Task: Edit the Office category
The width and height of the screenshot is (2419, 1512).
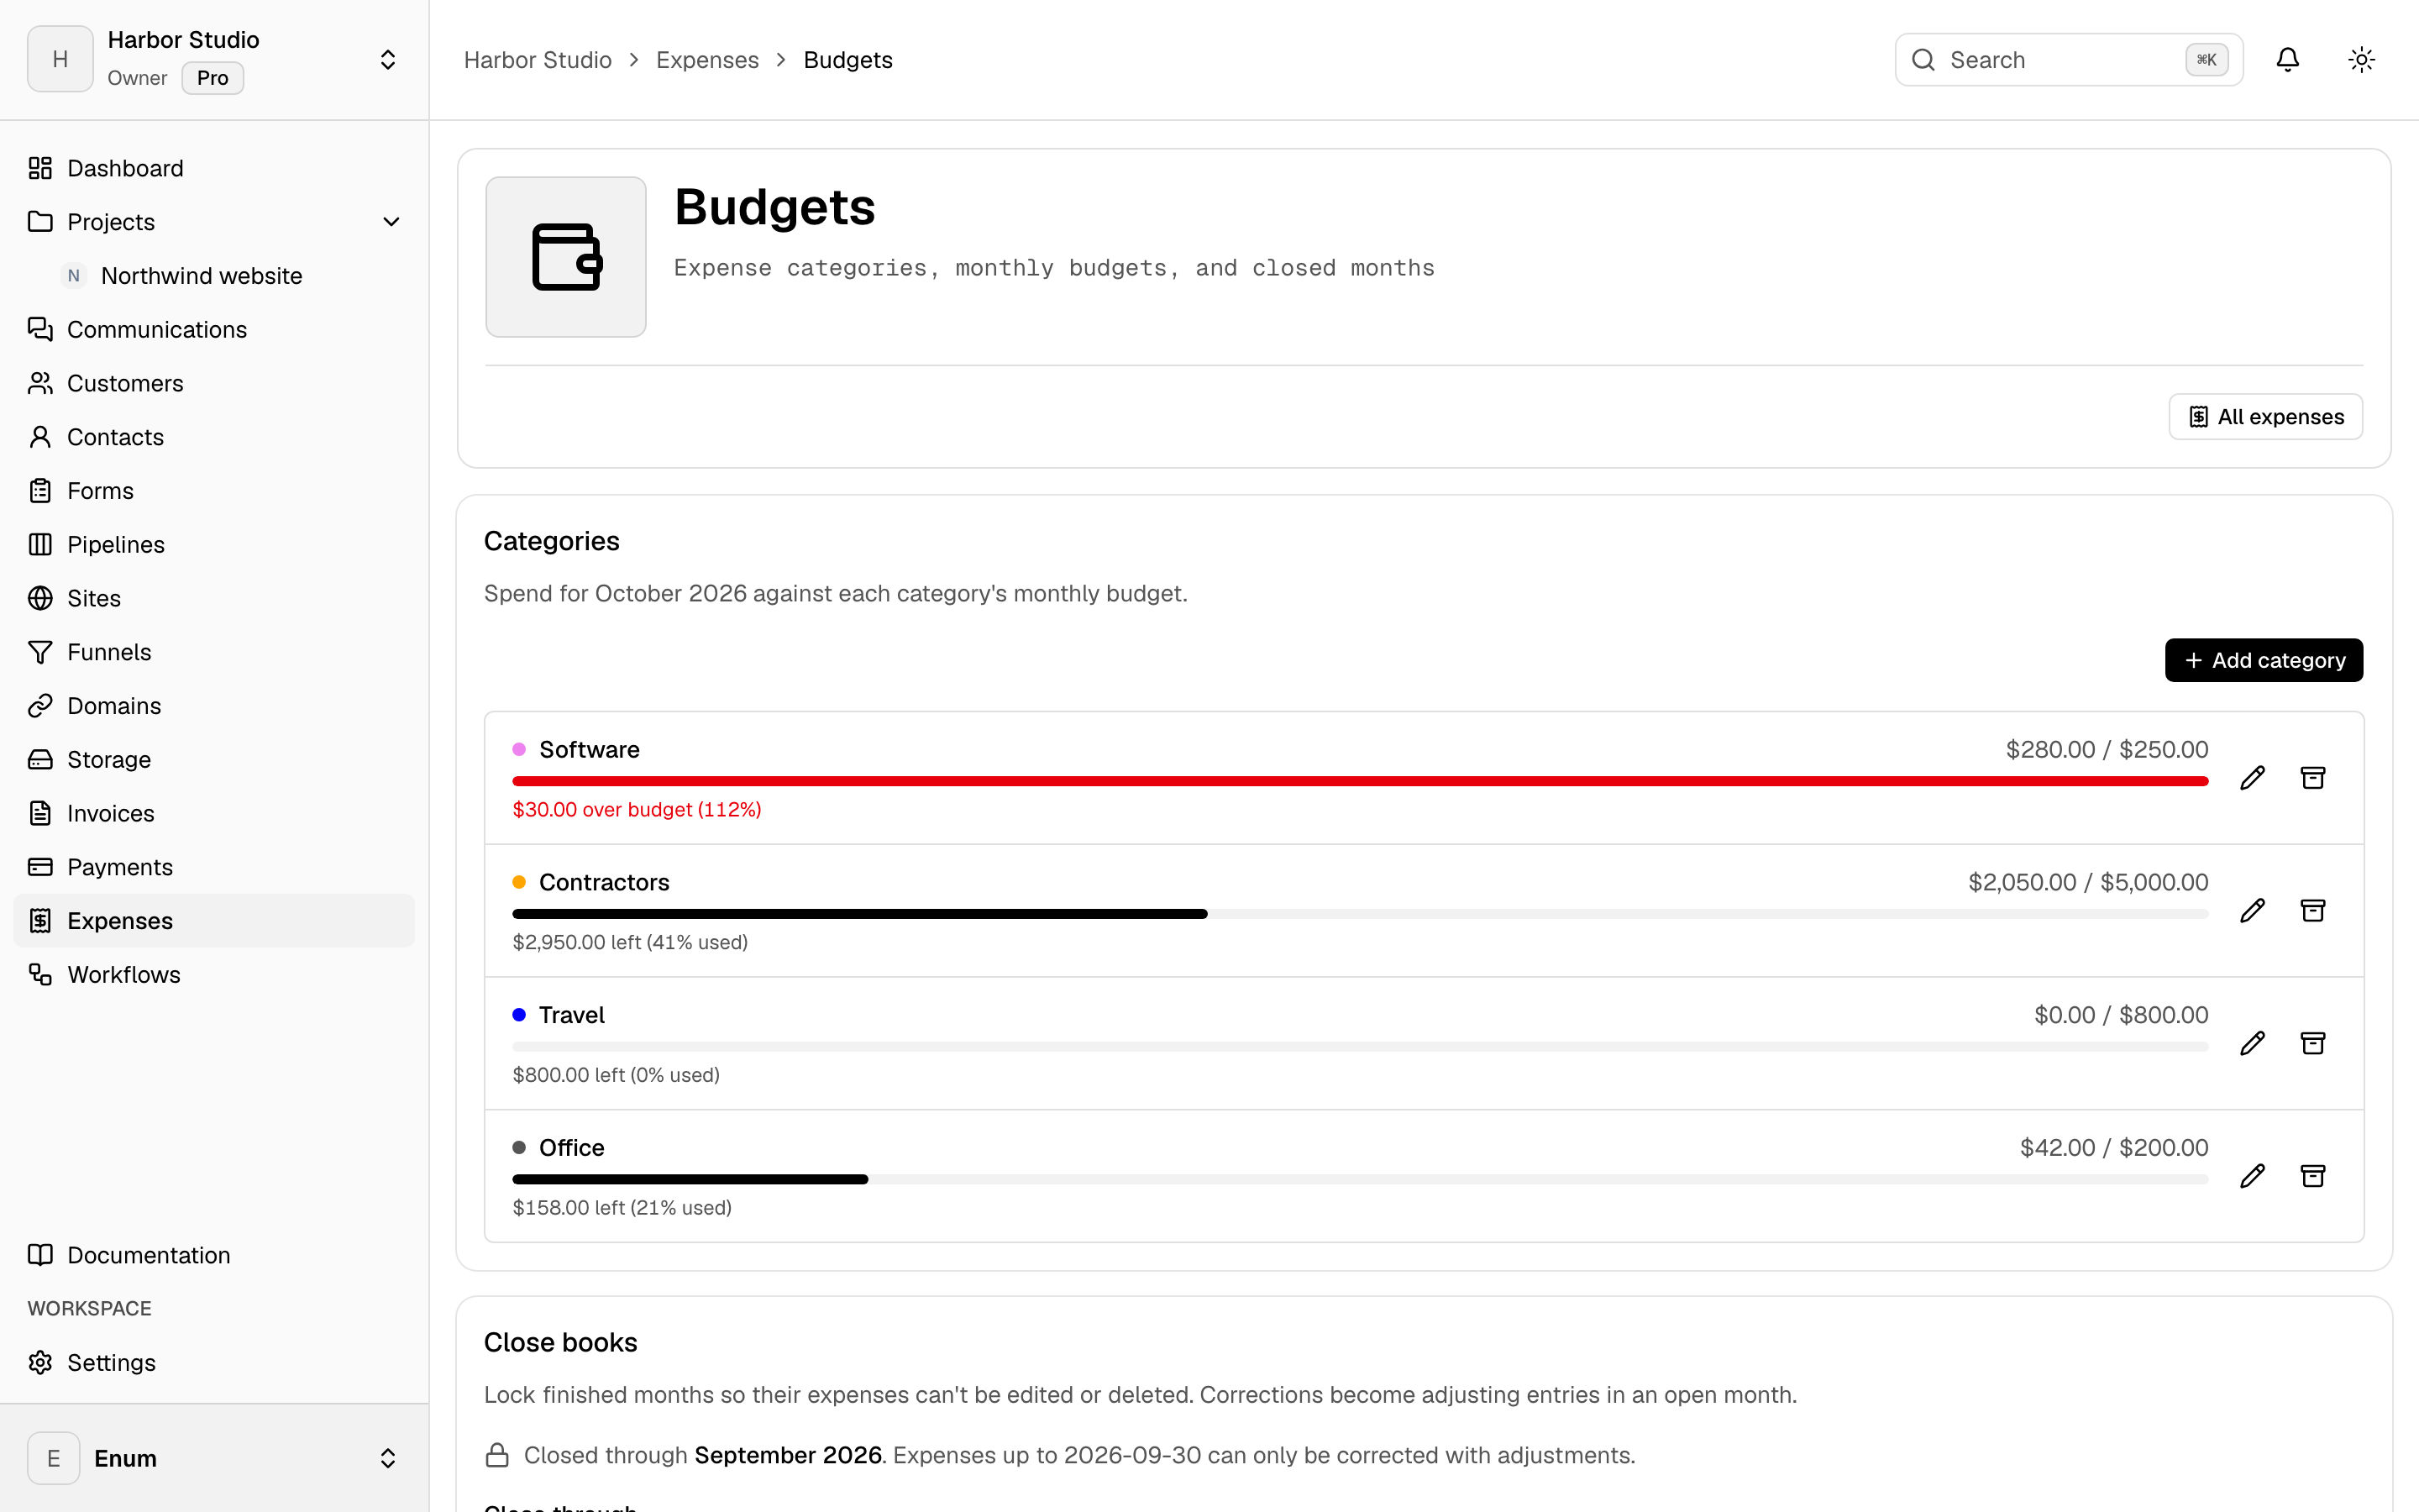Action: (x=2252, y=1176)
